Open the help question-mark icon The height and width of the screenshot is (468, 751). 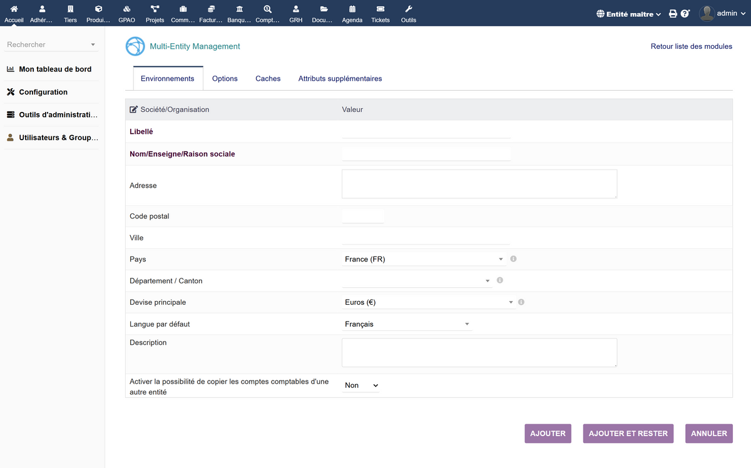pyautogui.click(x=685, y=13)
